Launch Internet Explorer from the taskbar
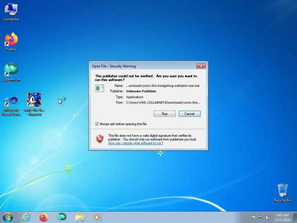This screenshot has height=223, width=297. tap(26, 217)
